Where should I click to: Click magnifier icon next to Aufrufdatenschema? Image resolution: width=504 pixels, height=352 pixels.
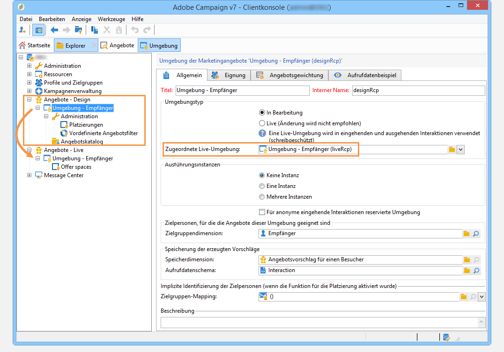476,271
